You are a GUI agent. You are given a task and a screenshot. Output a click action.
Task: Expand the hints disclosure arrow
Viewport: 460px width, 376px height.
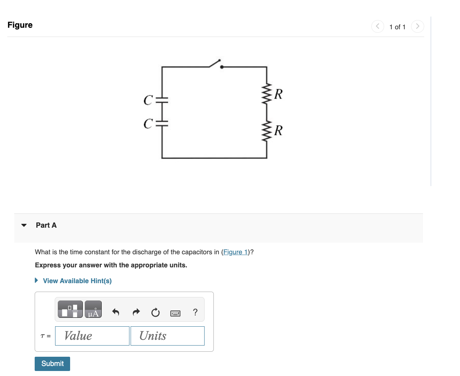pyautogui.click(x=36, y=281)
